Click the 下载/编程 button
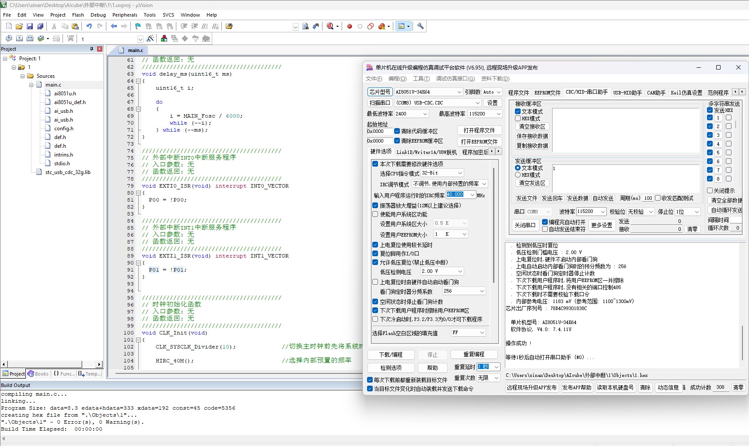 click(x=391, y=355)
